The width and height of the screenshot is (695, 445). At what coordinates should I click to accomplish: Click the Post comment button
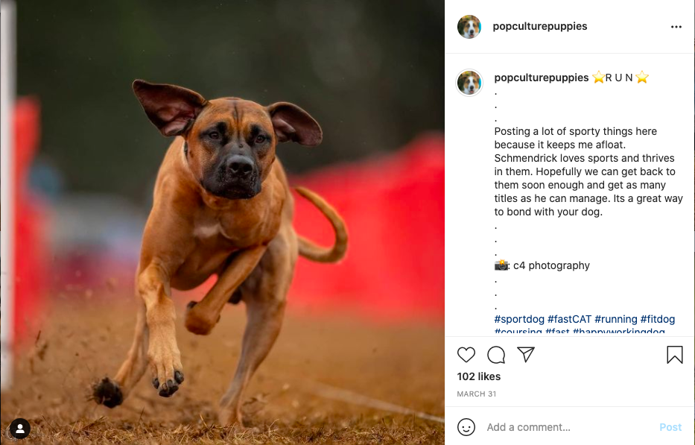click(x=670, y=427)
